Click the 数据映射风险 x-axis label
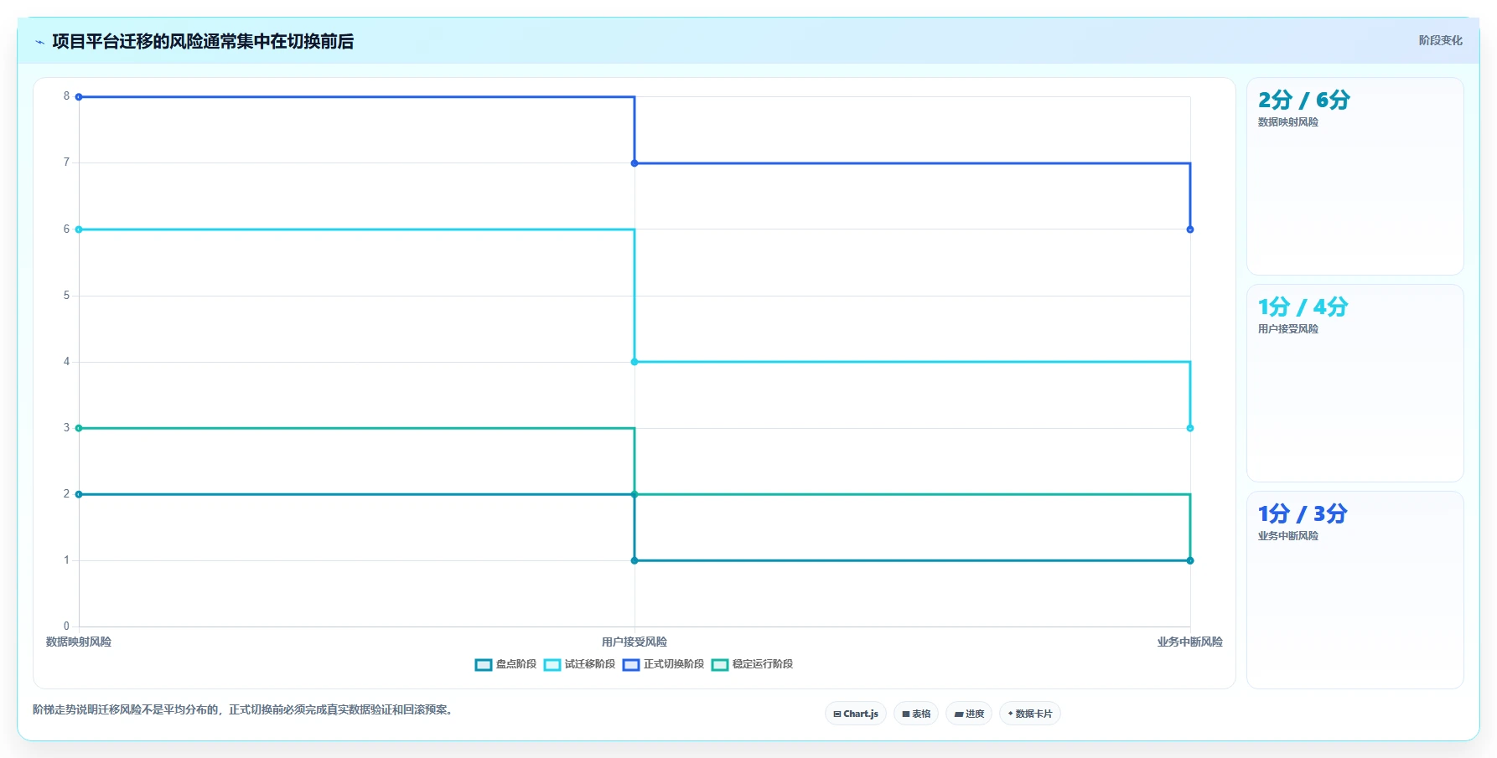Screen dimensions: 1497x758 79,642
